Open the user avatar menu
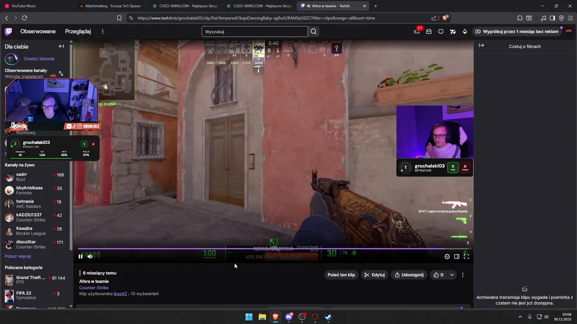 click(568, 31)
